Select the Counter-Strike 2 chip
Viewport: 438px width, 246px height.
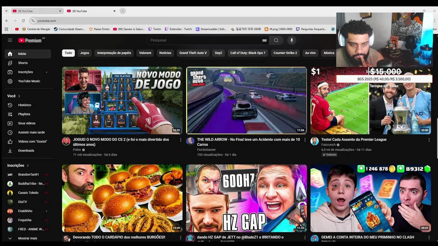click(x=285, y=53)
